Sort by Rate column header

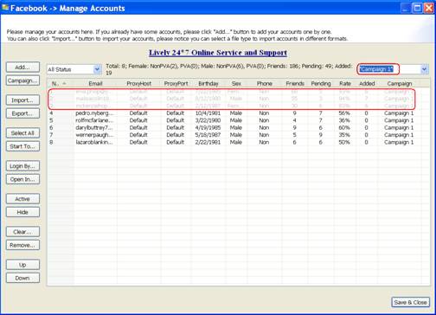[x=345, y=83]
